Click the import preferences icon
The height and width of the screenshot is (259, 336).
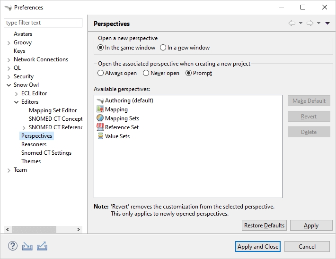pyautogui.click(x=27, y=246)
